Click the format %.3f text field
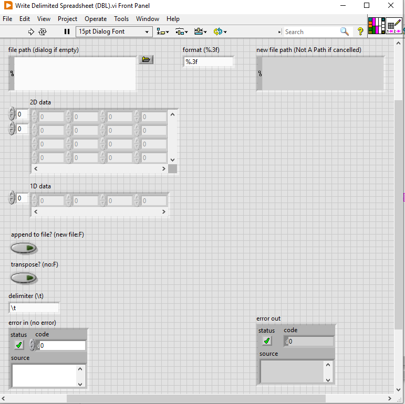The image size is (405, 404). (x=209, y=62)
